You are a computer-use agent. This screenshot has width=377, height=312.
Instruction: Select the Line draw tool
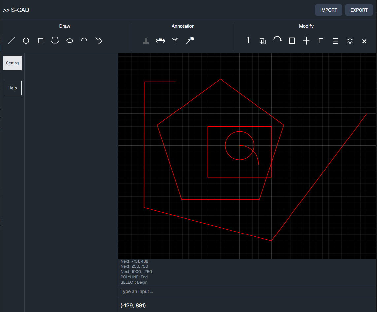(12, 41)
